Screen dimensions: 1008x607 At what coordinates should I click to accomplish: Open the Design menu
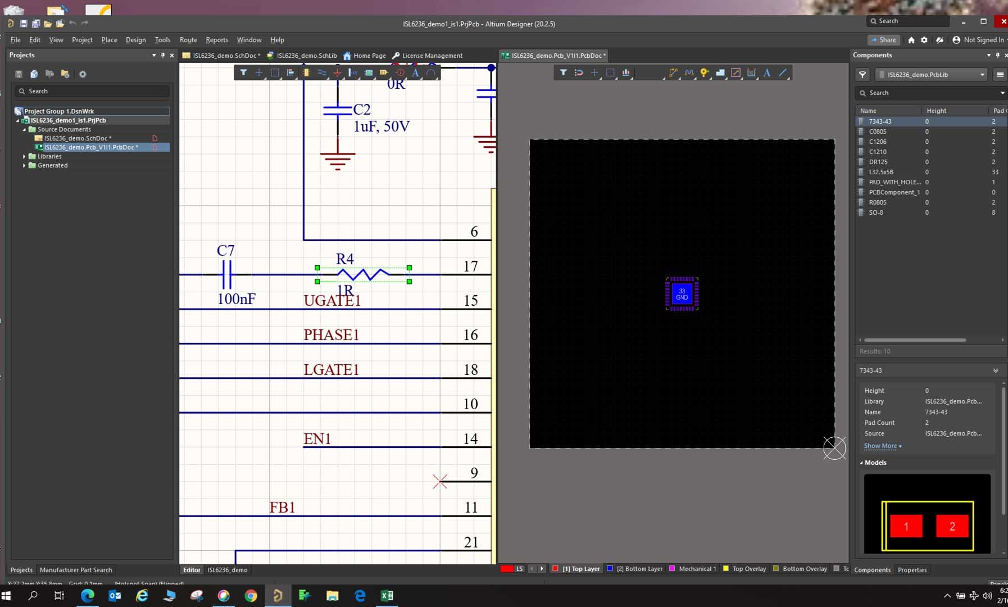[x=135, y=40]
